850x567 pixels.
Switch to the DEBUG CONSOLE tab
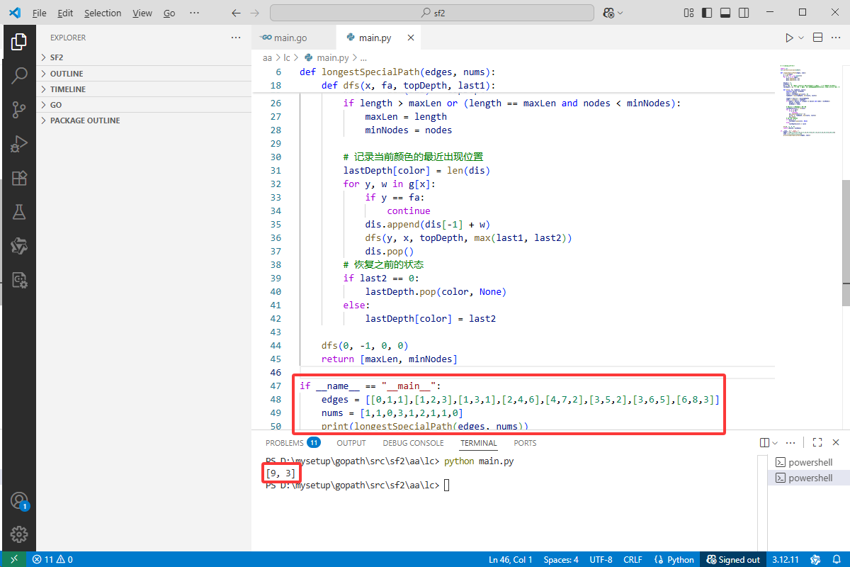click(413, 443)
